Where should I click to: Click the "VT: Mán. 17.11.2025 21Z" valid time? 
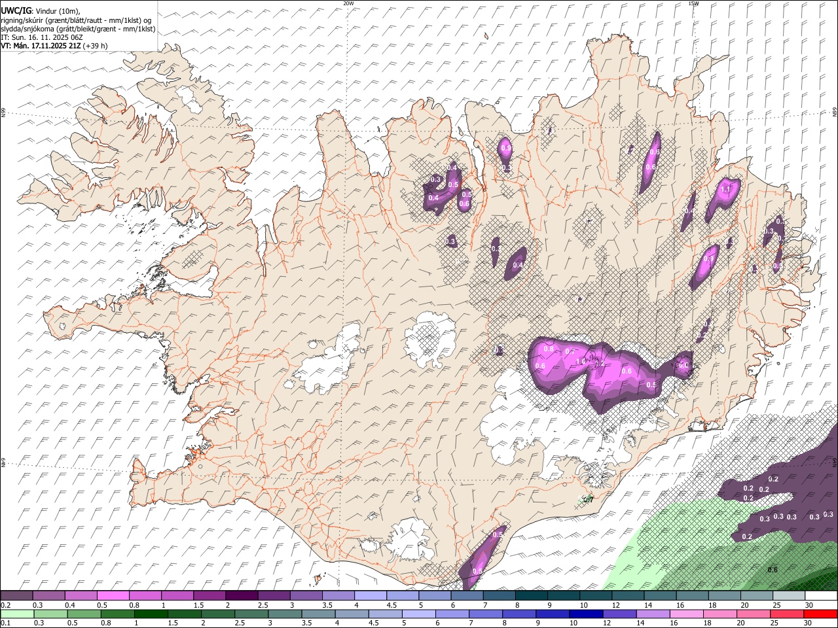click(40, 46)
